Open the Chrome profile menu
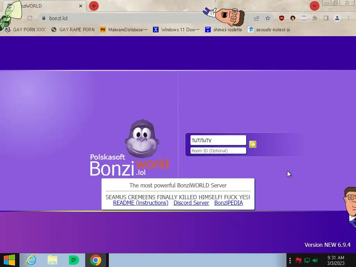356x267 pixels. [337, 18]
